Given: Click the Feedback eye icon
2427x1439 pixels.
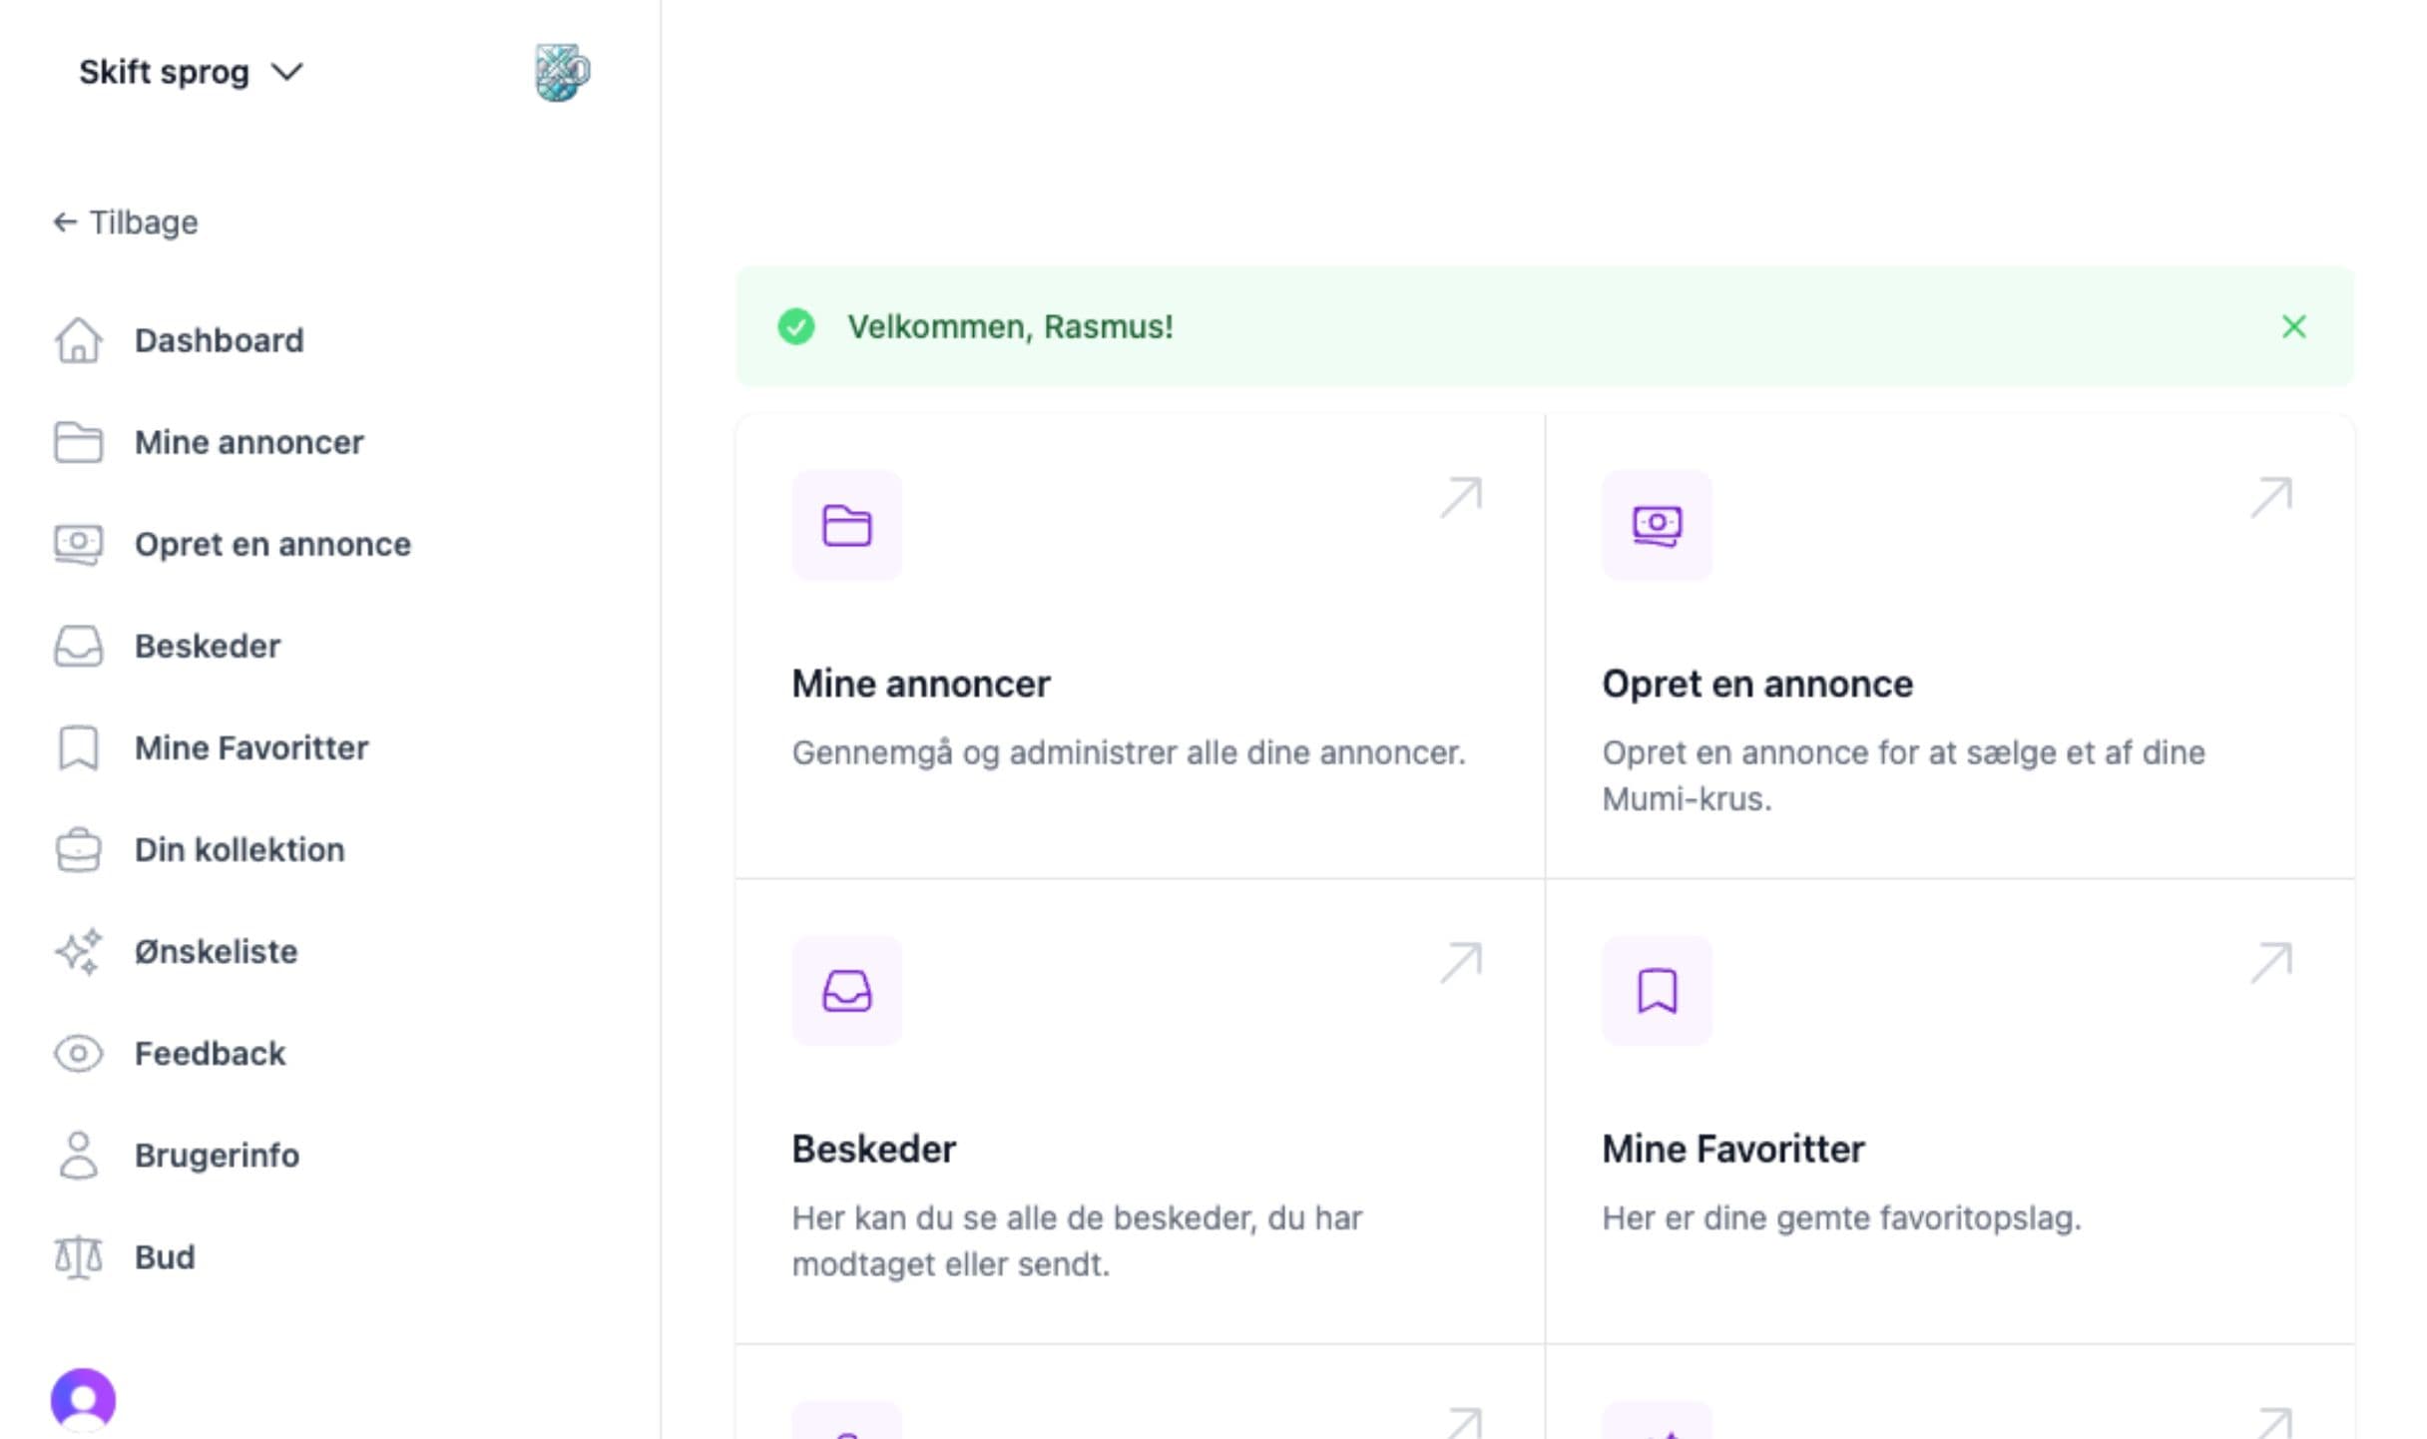Looking at the screenshot, I should (x=78, y=1054).
